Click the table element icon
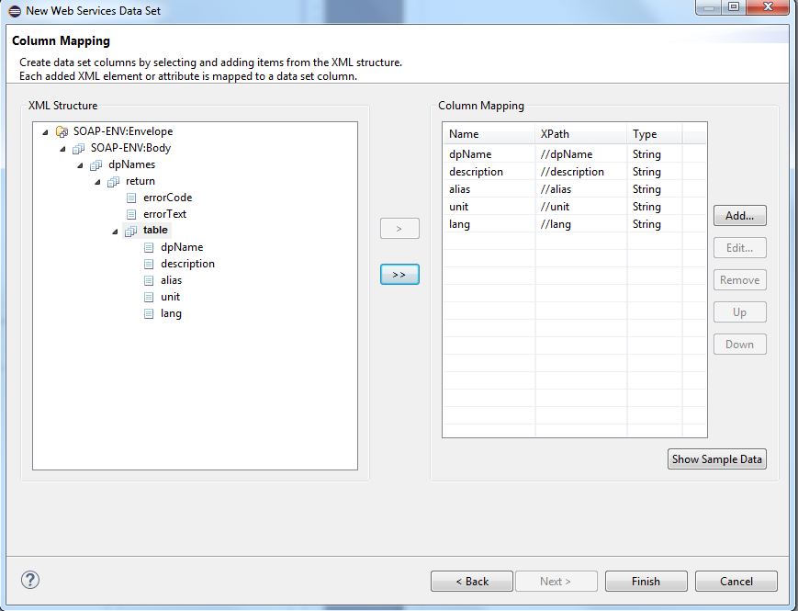Screen dimensions: 798x611 point(130,232)
